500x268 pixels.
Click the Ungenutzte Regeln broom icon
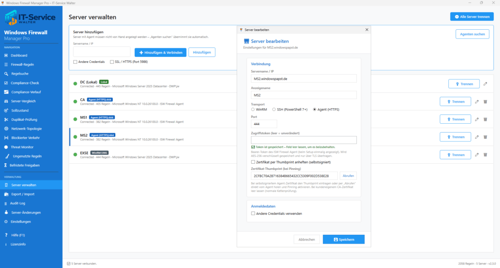[x=7, y=156]
